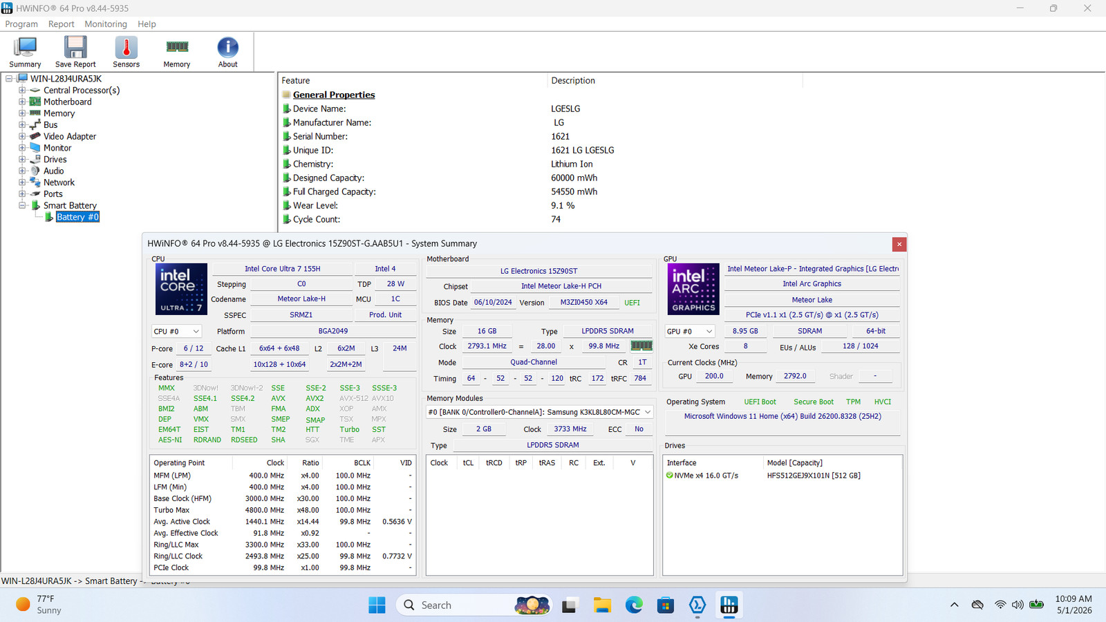The height and width of the screenshot is (622, 1106).
Task: Click the volume speaker tray icon
Action: [x=1018, y=605]
